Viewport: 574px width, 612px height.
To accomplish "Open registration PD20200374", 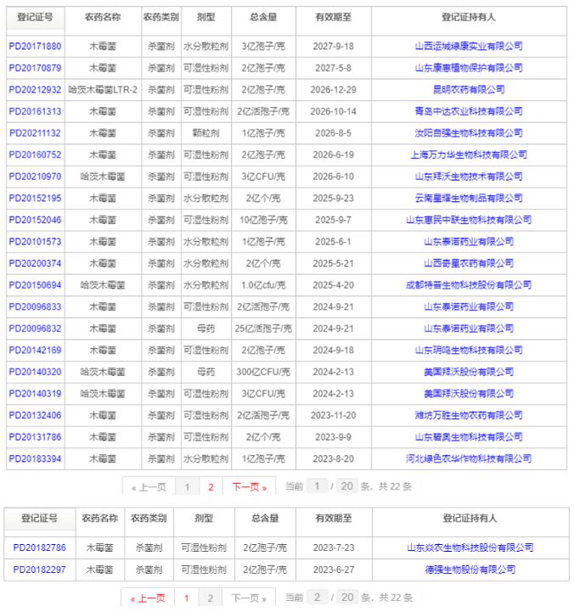I will tap(35, 263).
